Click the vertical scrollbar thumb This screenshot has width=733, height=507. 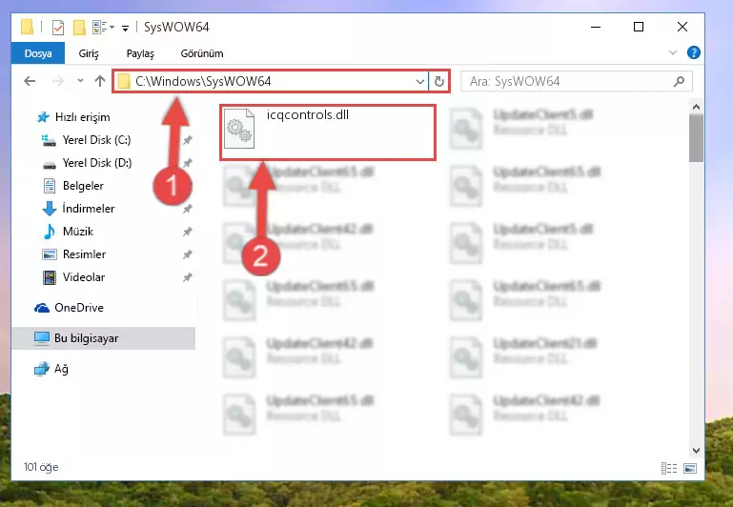tap(696, 138)
